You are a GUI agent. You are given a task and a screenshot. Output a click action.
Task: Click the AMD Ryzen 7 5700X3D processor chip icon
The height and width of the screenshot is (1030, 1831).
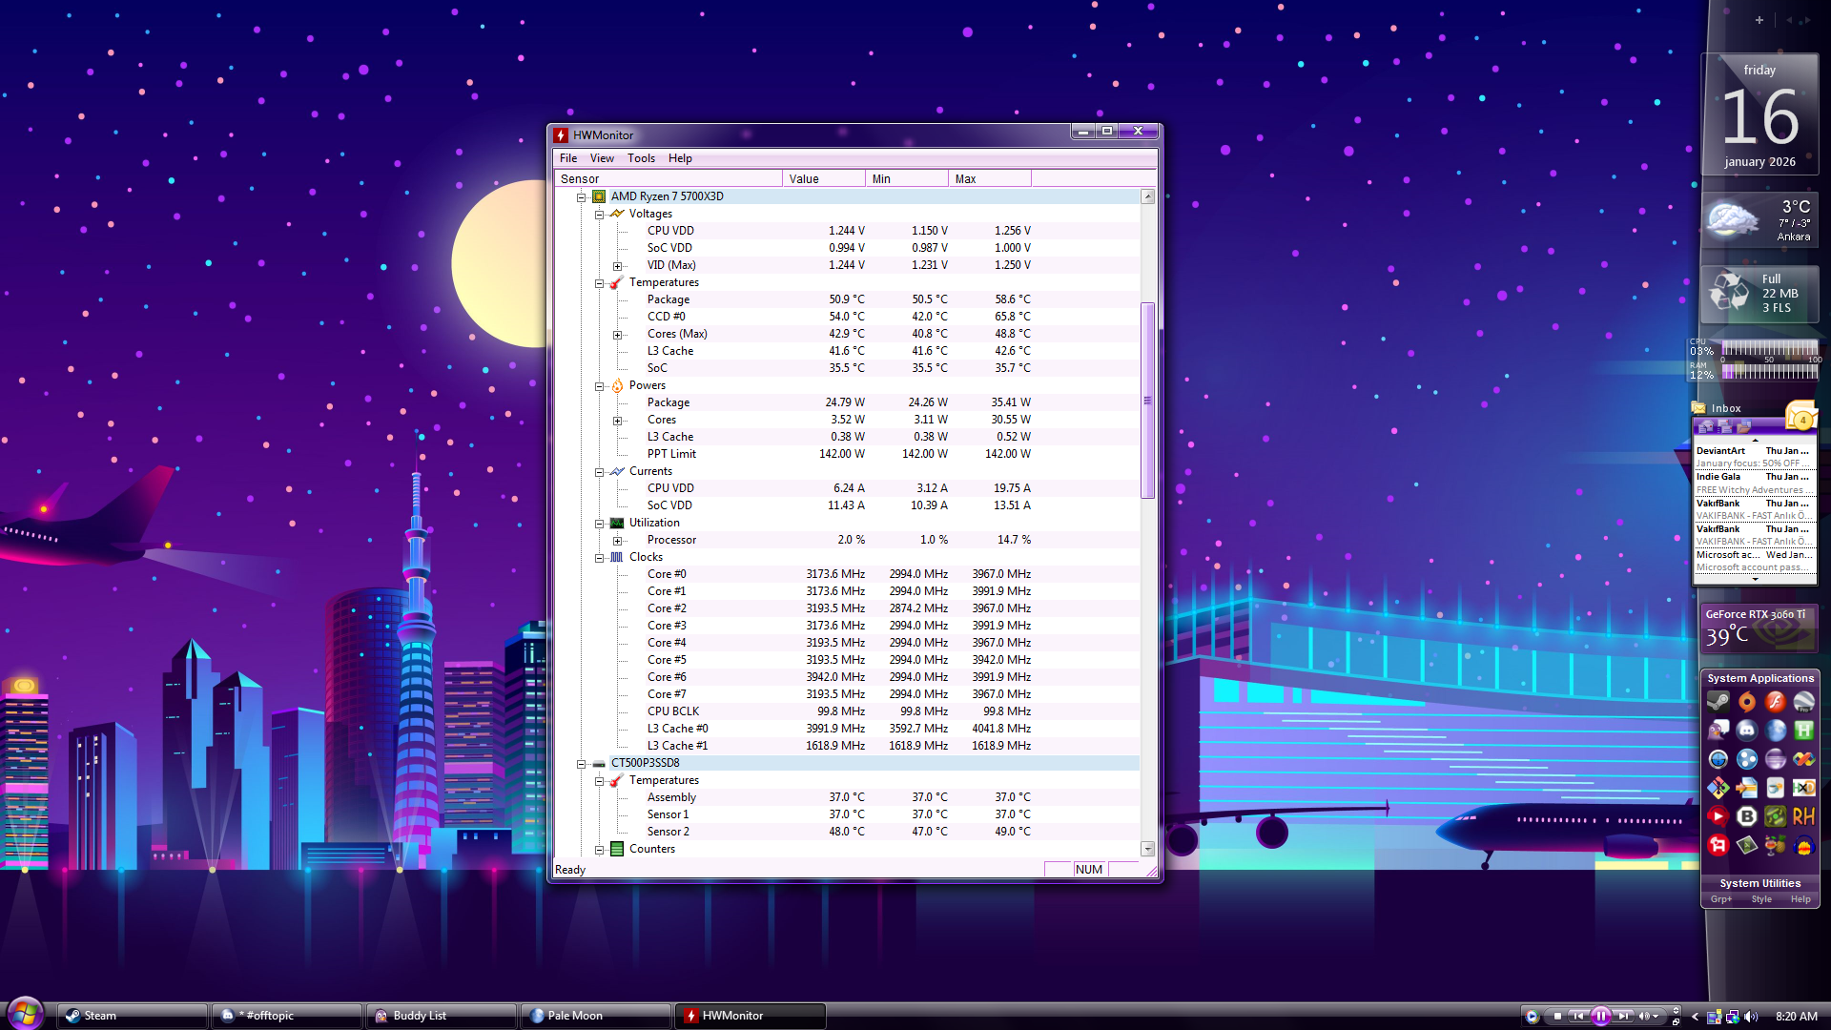coord(599,196)
